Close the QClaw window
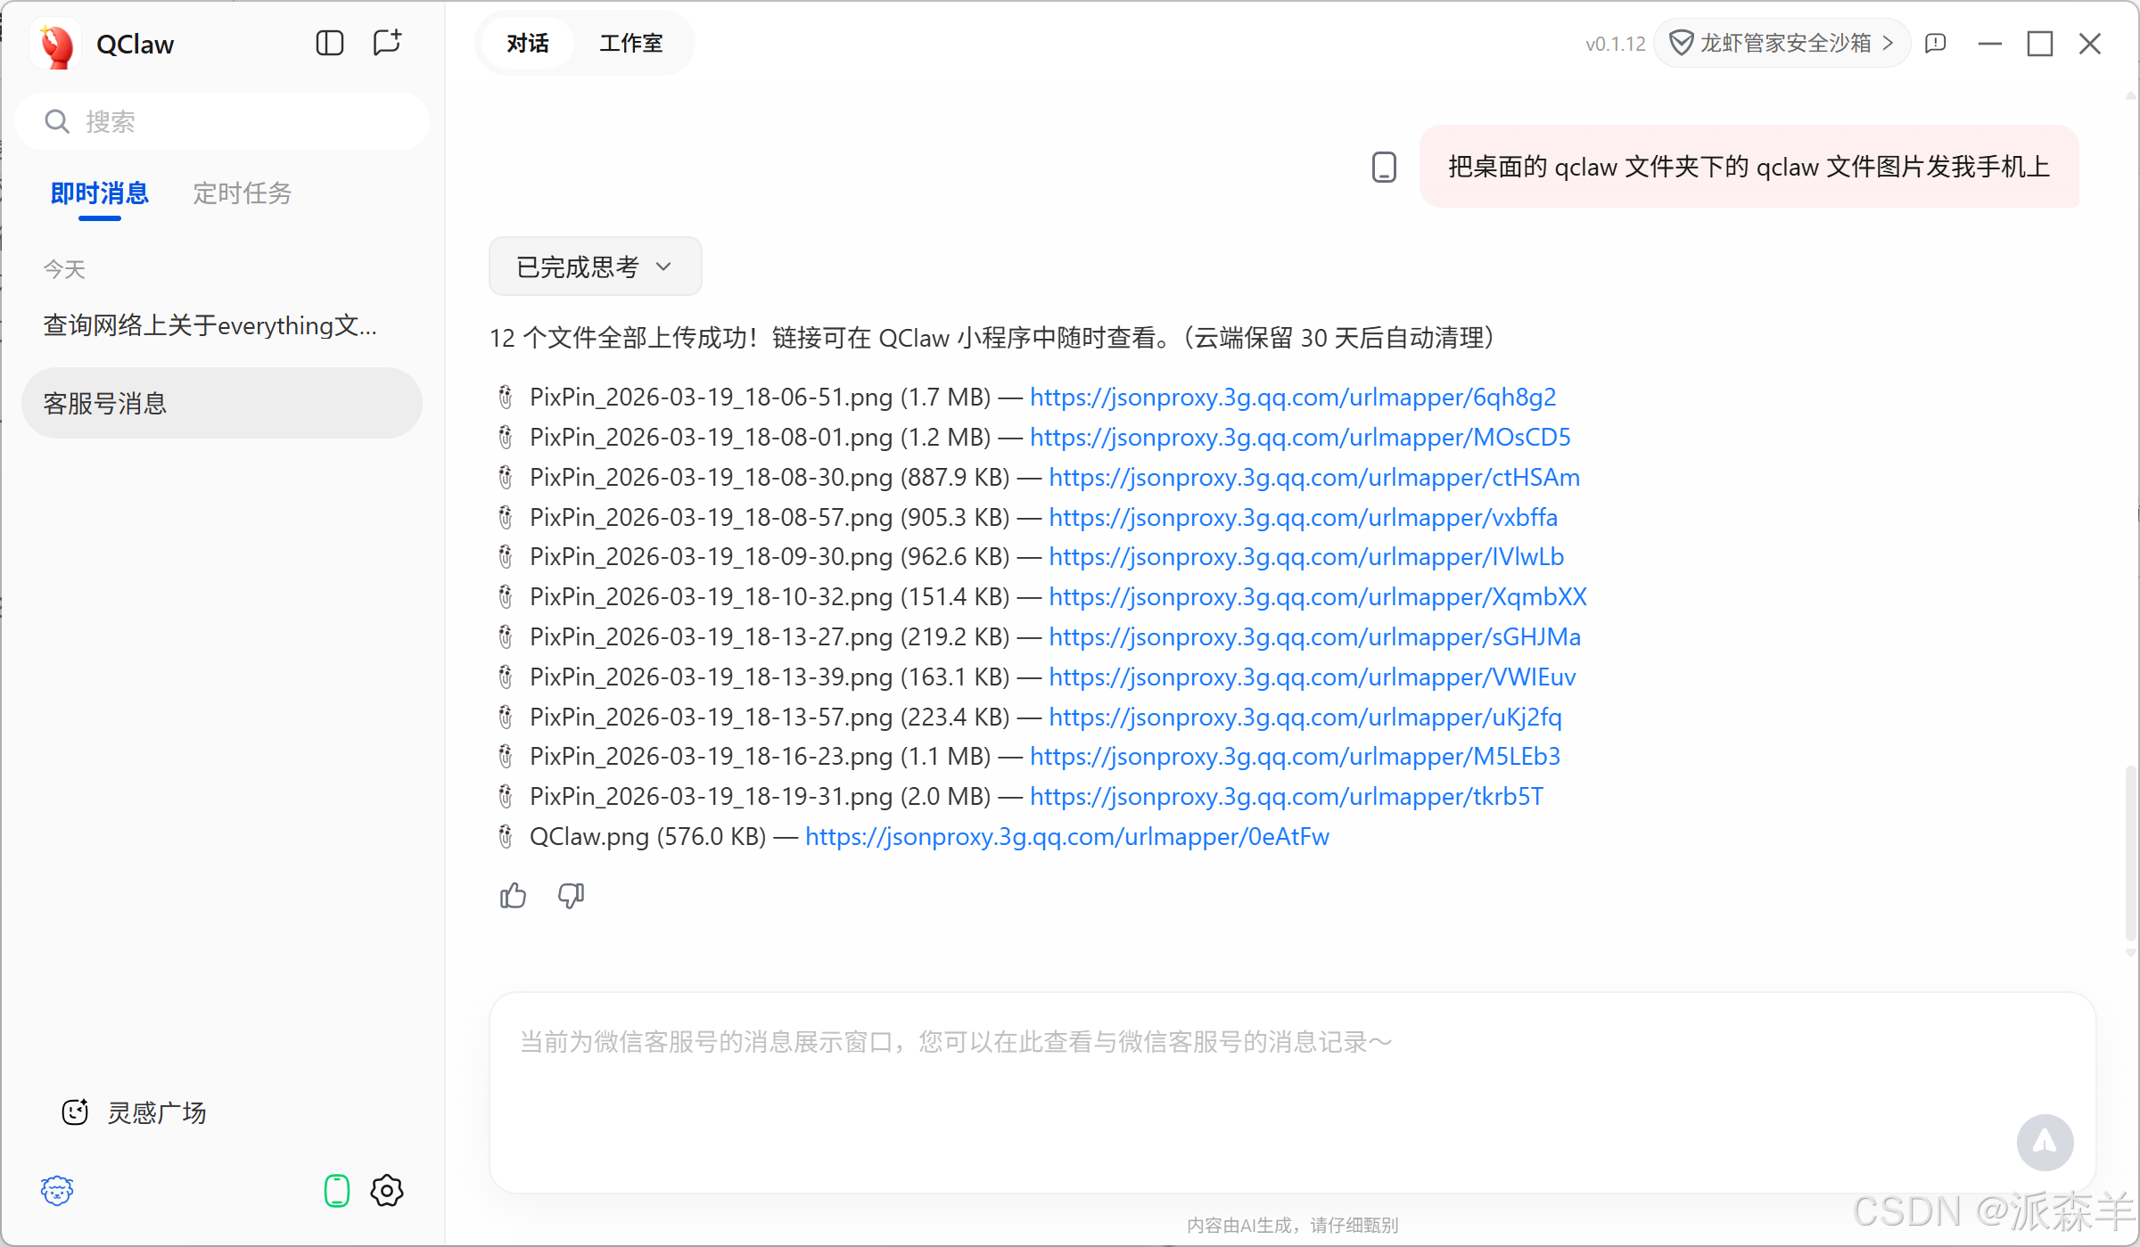 2089,43
